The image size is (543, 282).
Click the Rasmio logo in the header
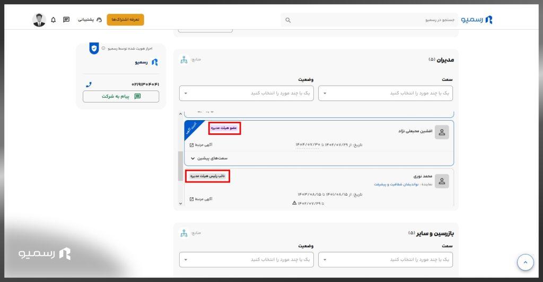click(x=477, y=20)
